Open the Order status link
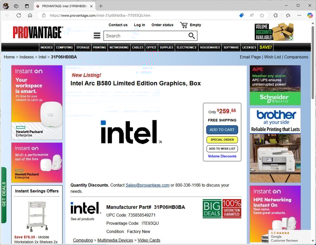This screenshot has height=245, width=316. 162,25
